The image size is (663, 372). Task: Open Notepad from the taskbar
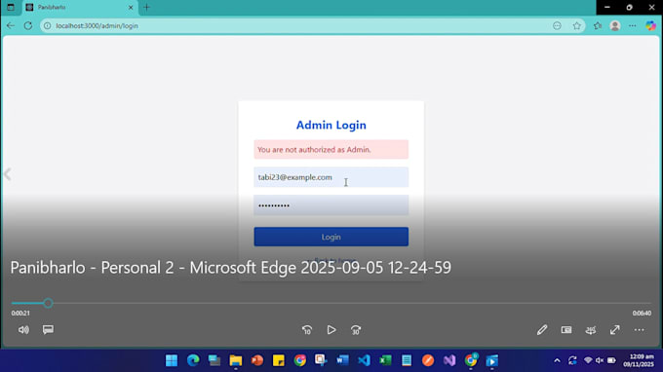point(407,360)
